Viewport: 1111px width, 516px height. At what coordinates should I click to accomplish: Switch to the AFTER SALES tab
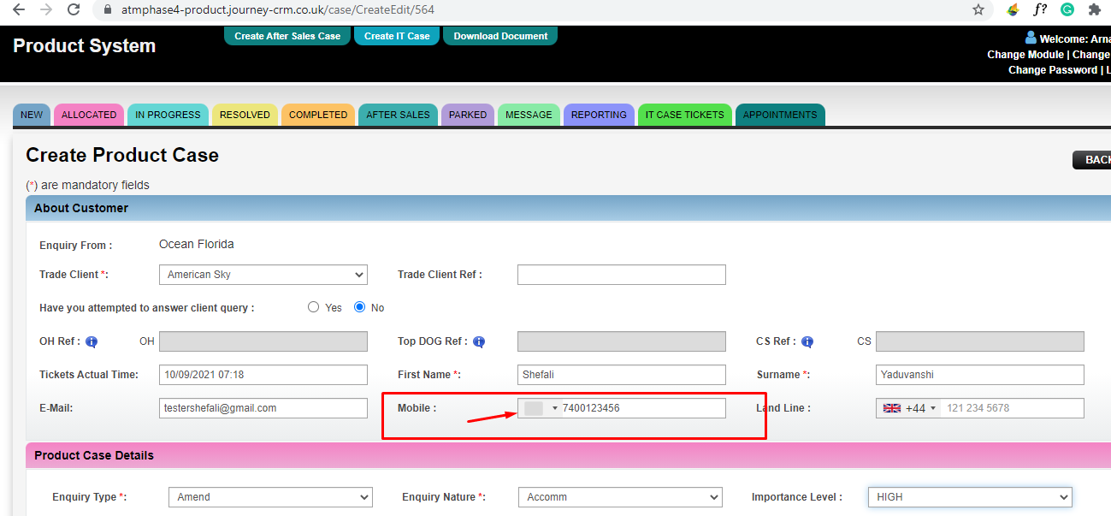[398, 115]
